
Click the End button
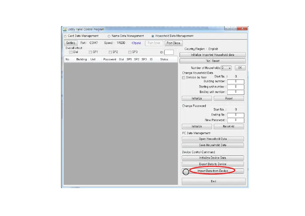tap(214, 181)
